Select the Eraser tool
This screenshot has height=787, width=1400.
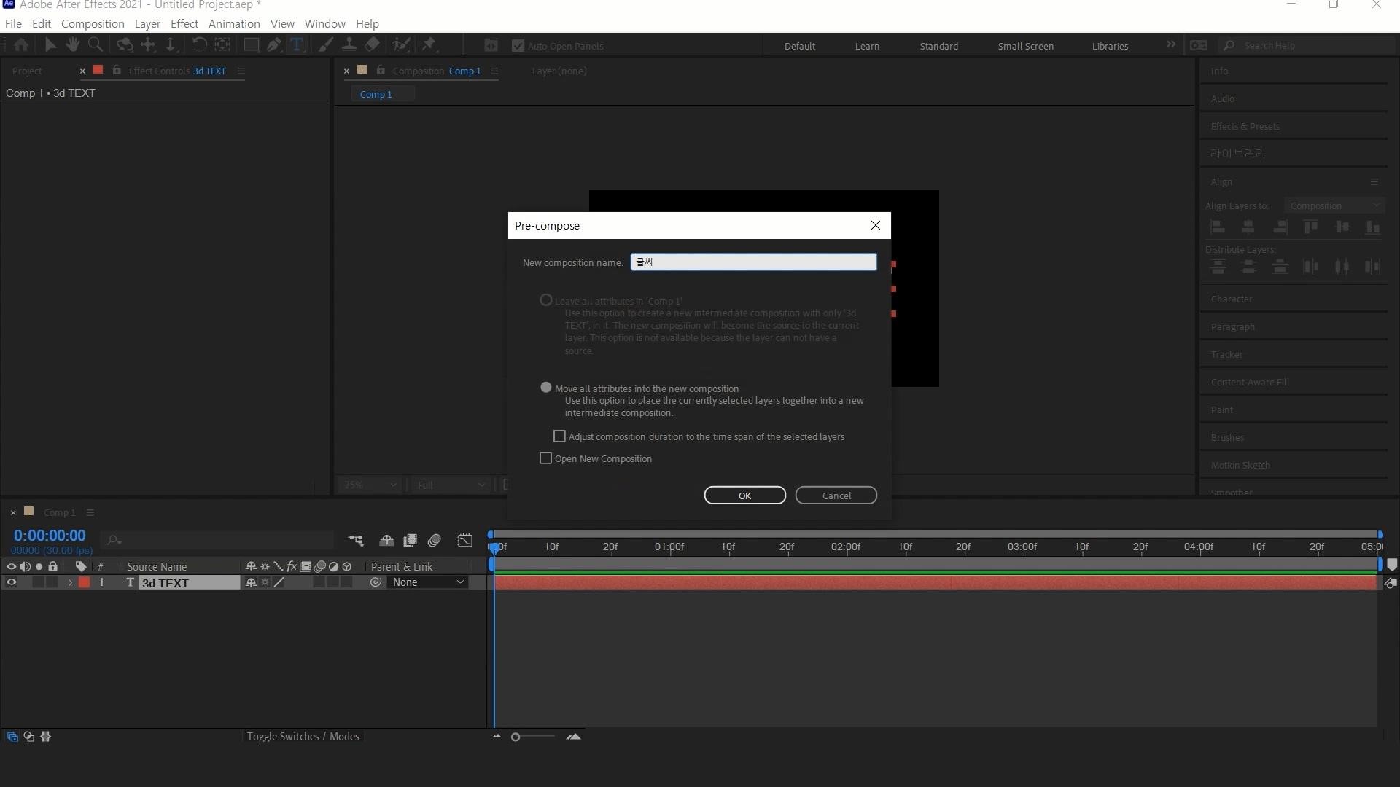tap(372, 45)
